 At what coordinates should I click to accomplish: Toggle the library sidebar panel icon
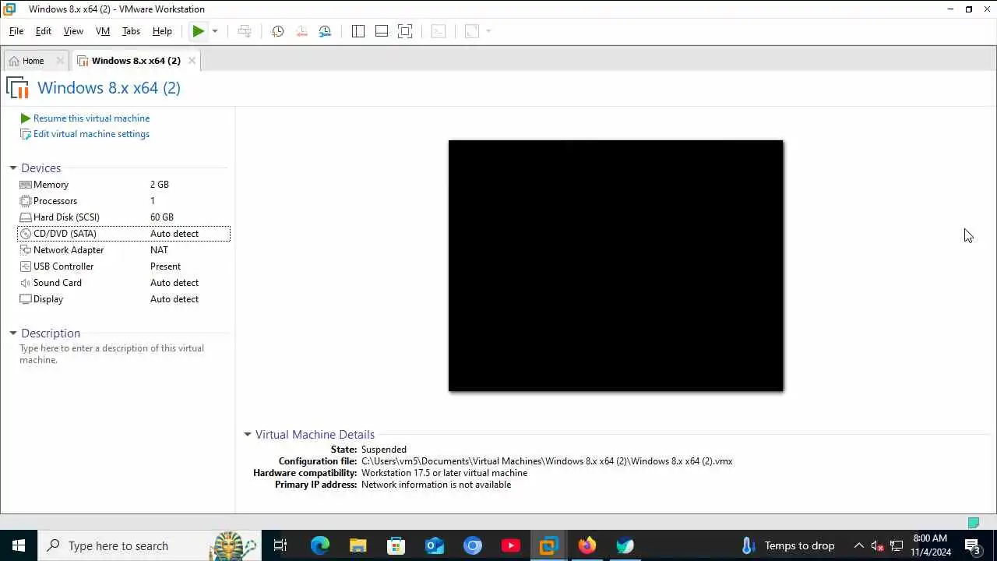pos(358,31)
